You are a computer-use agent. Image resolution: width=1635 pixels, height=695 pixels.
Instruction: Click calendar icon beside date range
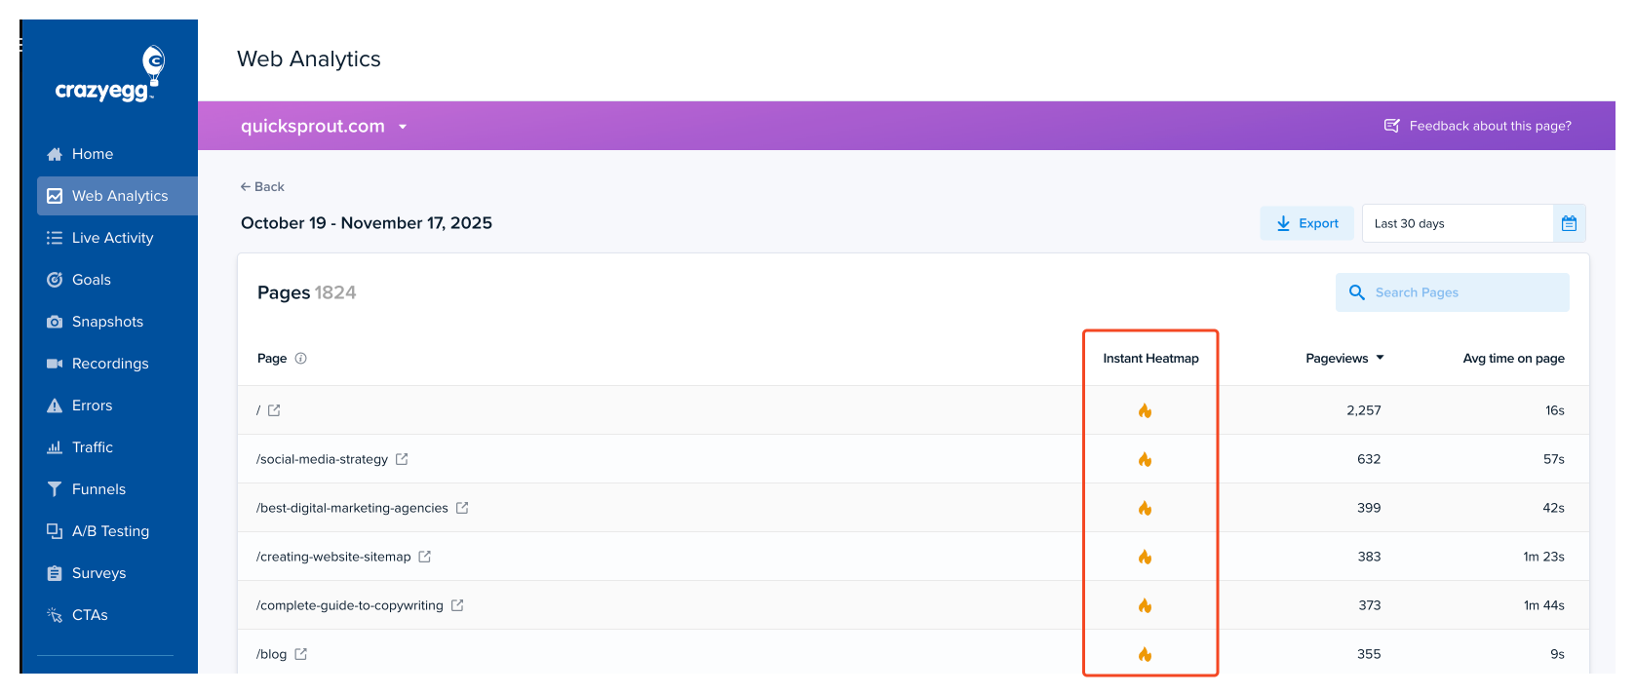pyautogui.click(x=1569, y=223)
